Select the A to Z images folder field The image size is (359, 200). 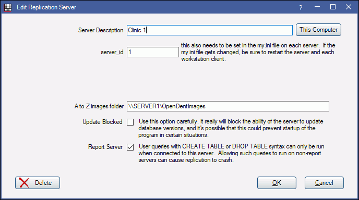coord(228,106)
